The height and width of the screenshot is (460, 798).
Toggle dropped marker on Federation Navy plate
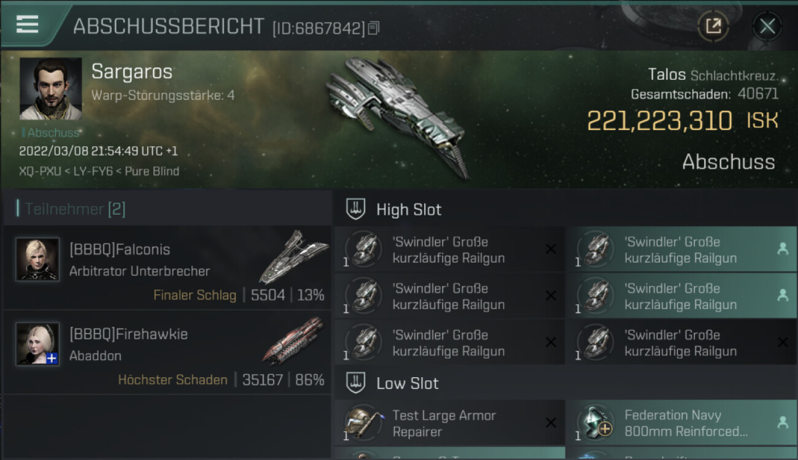(783, 422)
